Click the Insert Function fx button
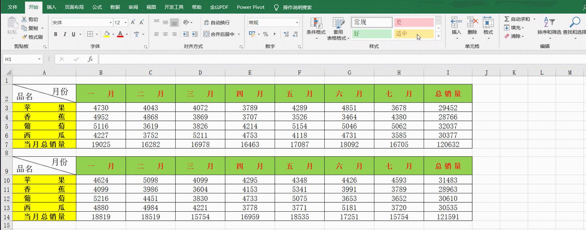This screenshot has width=586, height=230. click(90, 59)
